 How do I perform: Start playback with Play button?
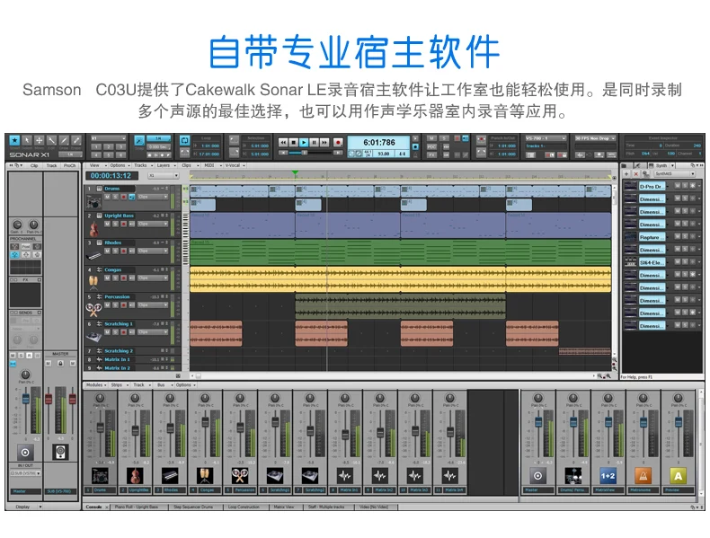[304, 143]
